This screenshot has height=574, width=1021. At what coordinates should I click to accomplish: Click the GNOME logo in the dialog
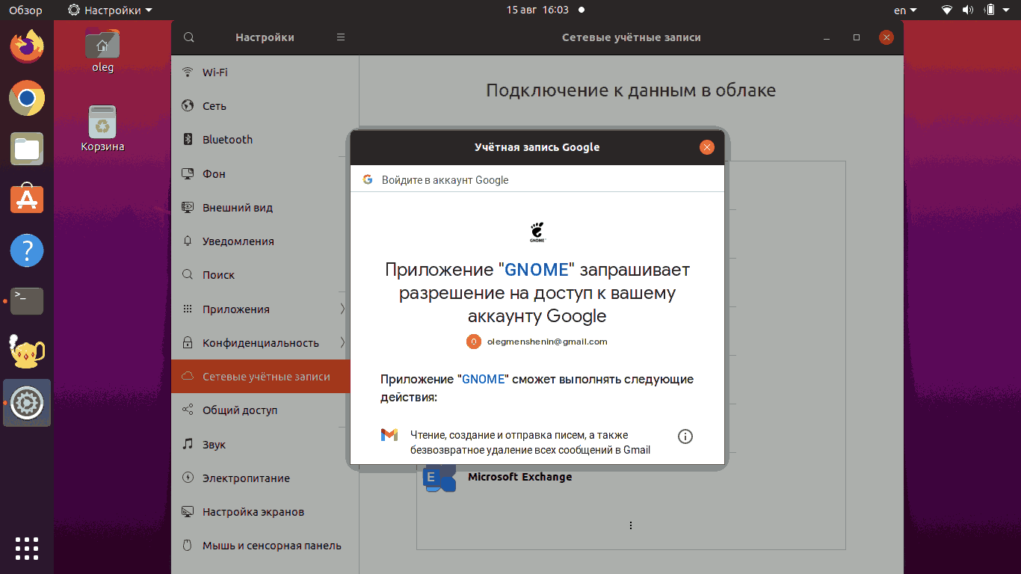[536, 230]
